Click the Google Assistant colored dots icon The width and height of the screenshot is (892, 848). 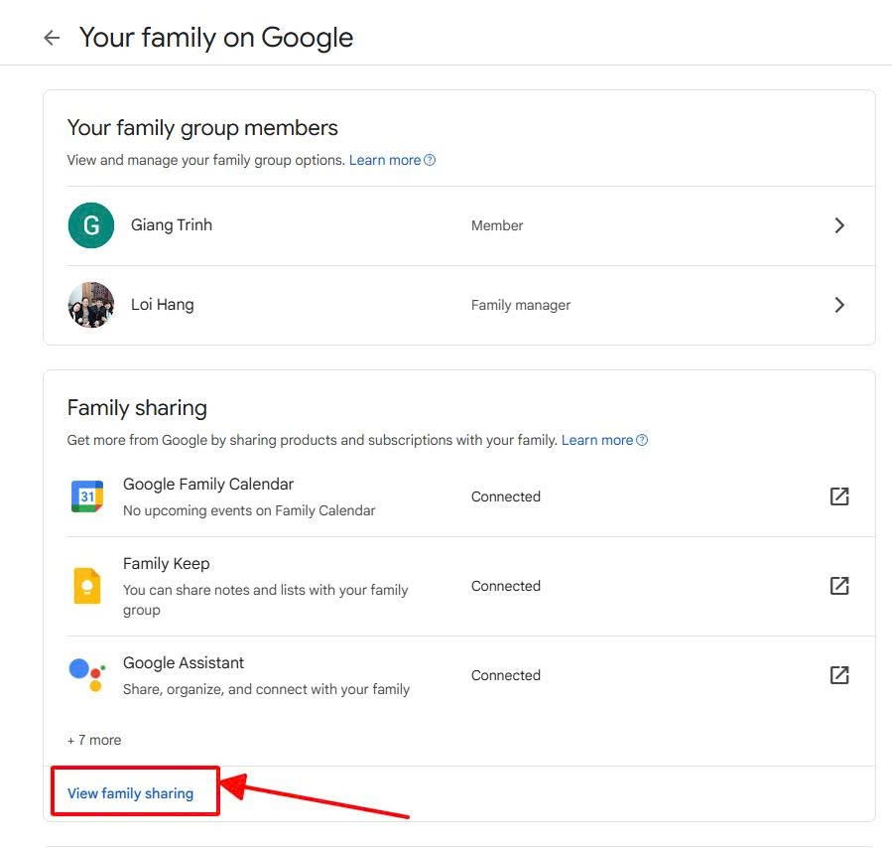point(87,675)
